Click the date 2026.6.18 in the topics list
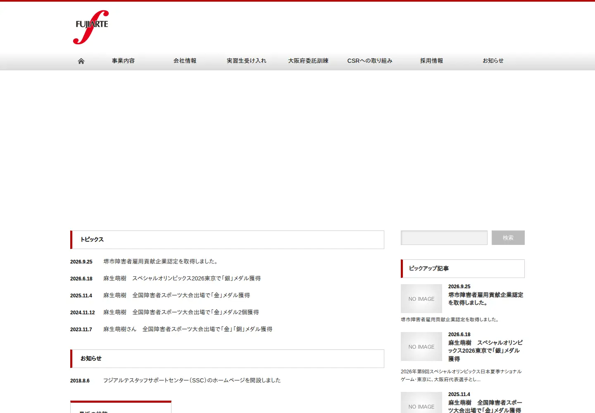The image size is (595, 413). click(81, 279)
